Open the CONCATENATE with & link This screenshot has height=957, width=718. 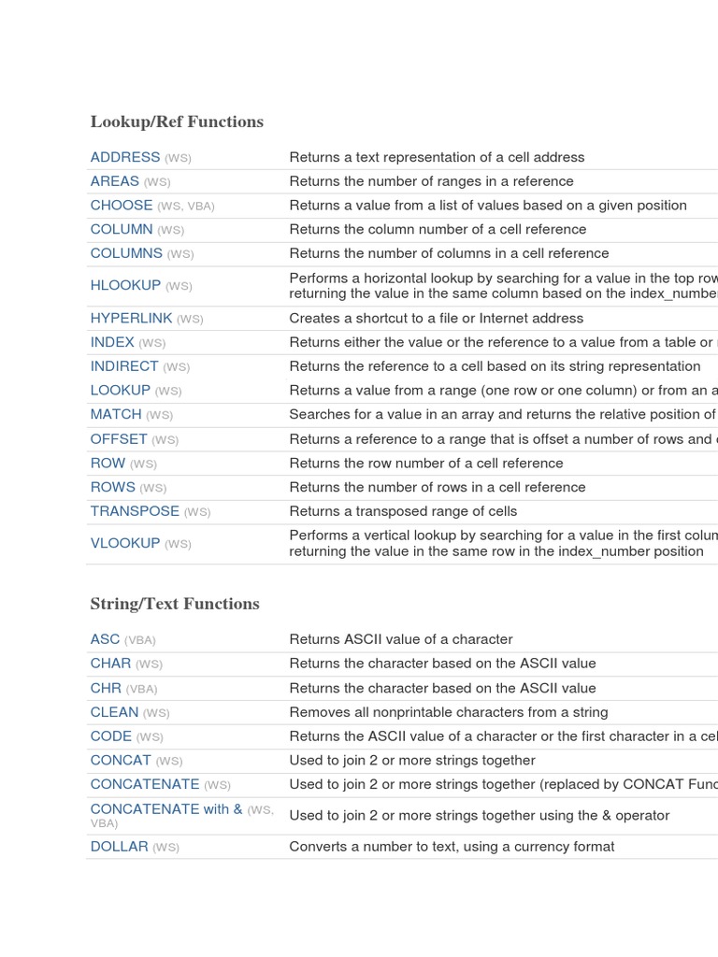pyautogui.click(x=166, y=809)
